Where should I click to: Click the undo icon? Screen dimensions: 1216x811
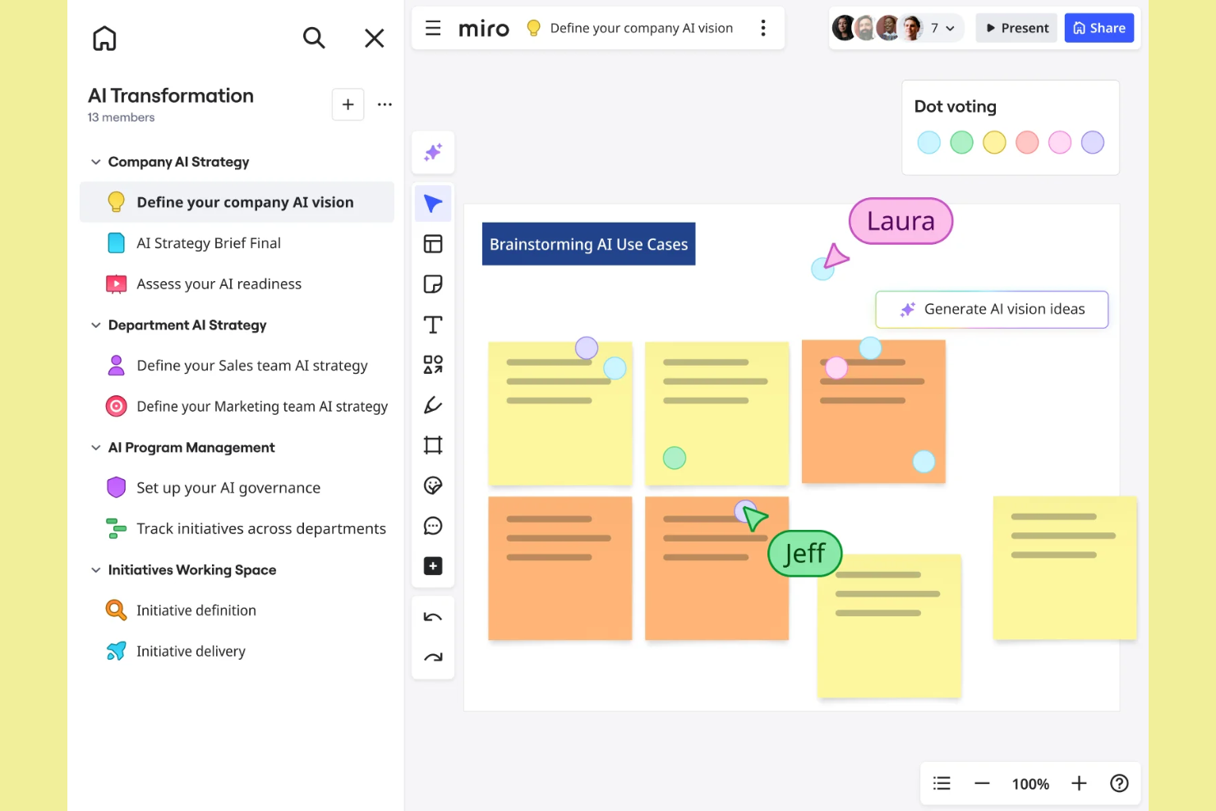[x=433, y=615]
